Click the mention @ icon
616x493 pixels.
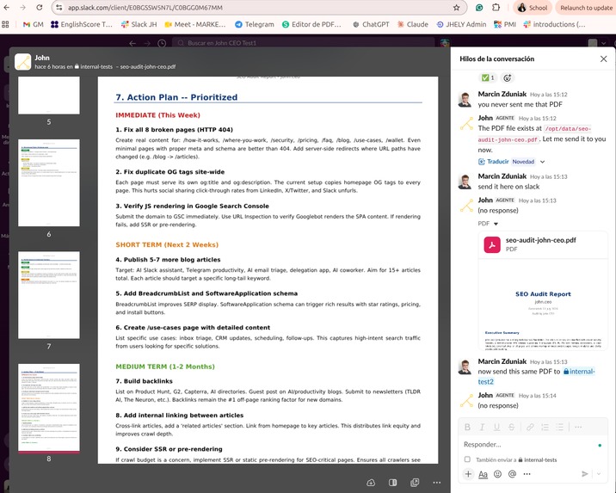[x=512, y=474]
